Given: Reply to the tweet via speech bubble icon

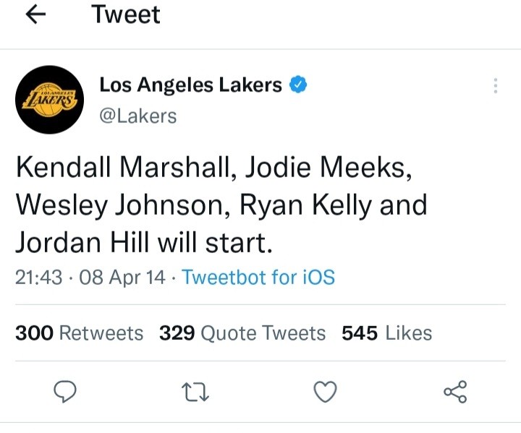Looking at the screenshot, I should (66, 392).
